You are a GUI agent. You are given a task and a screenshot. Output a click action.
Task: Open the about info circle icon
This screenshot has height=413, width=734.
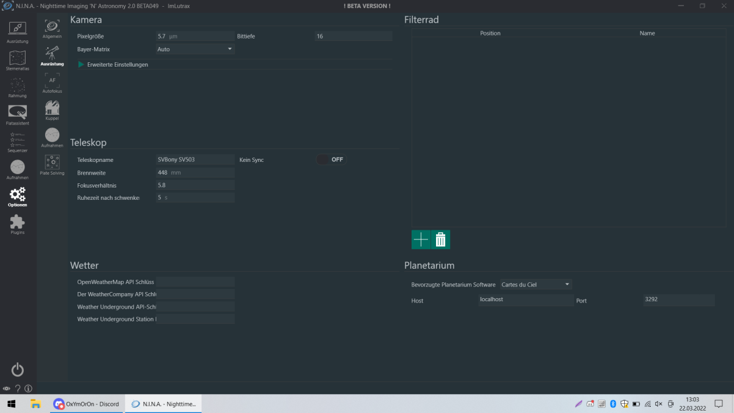tap(28, 389)
